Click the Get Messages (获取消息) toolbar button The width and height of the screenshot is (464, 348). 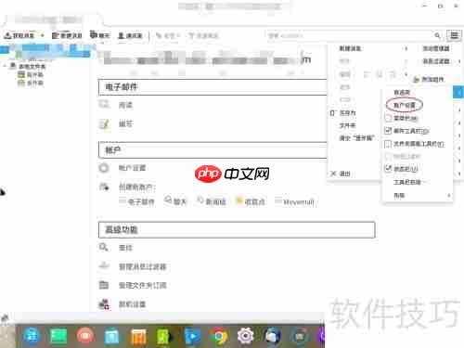click(19, 35)
